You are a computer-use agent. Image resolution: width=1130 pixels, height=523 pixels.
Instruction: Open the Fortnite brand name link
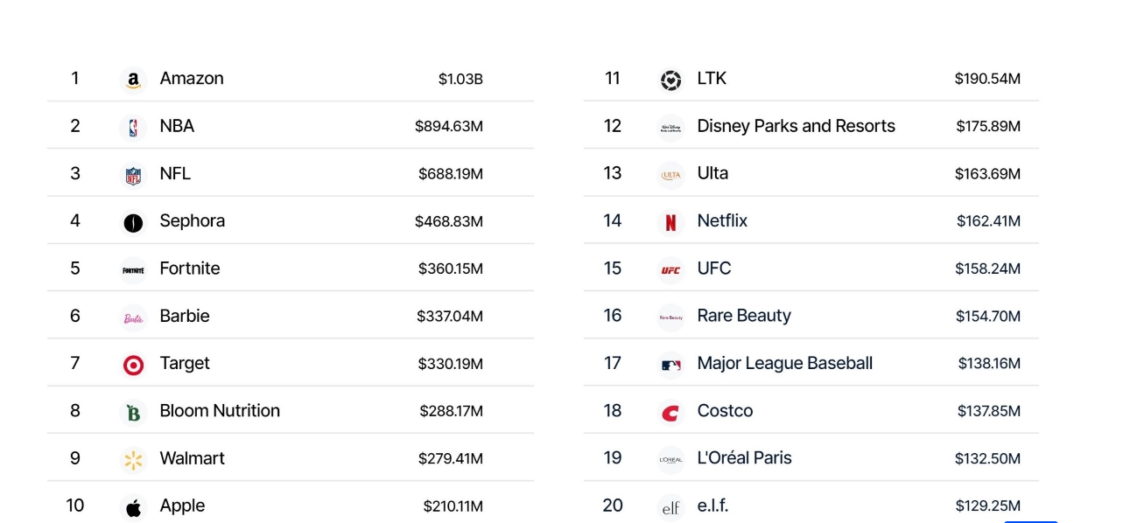tap(189, 268)
